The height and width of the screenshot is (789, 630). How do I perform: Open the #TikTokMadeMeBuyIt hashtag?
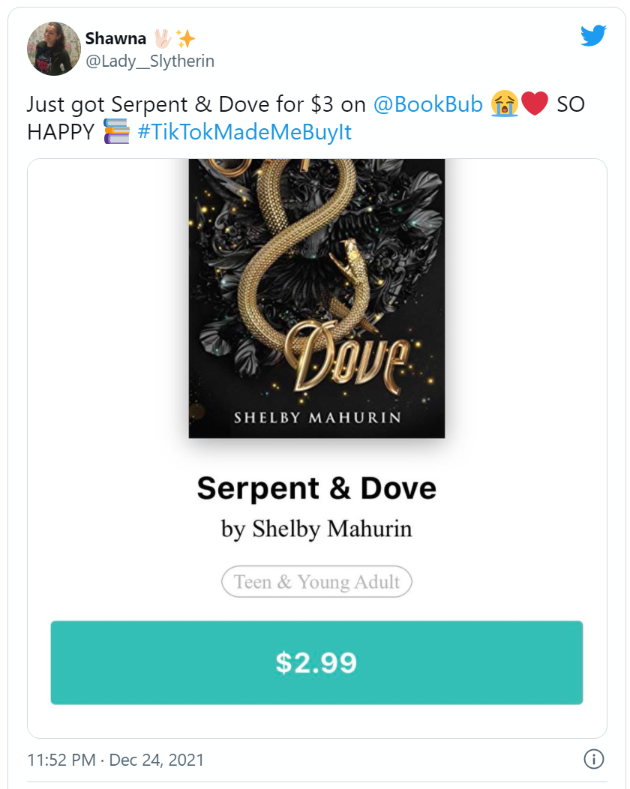[244, 132]
